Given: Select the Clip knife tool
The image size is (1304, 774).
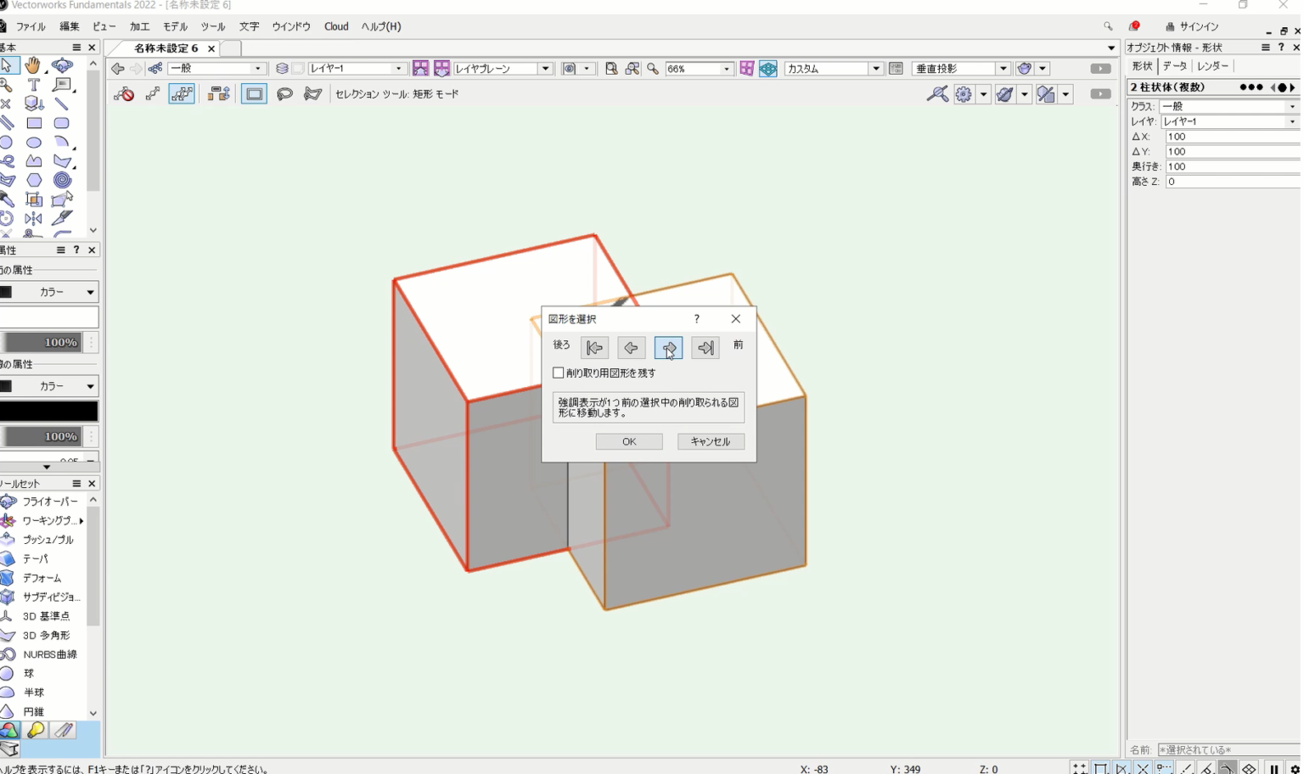Looking at the screenshot, I should 62,218.
